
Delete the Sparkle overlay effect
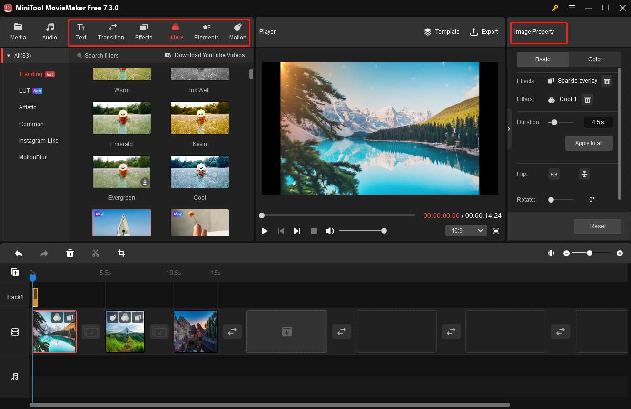click(607, 81)
